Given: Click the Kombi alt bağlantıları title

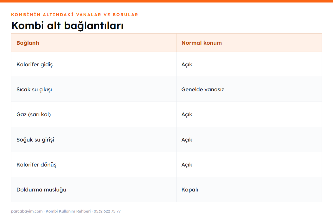Looking at the screenshot, I should [67, 26].
